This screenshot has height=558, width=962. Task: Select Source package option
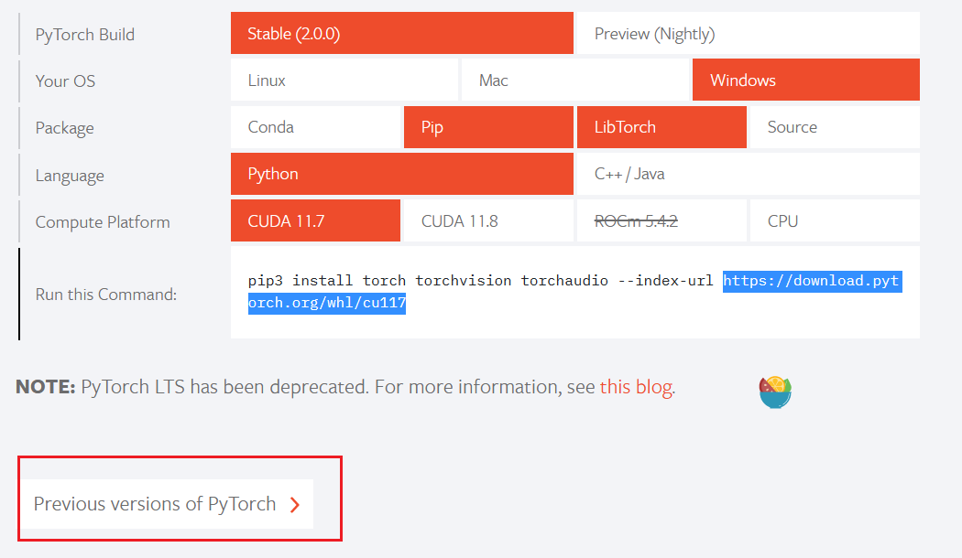[x=835, y=127]
